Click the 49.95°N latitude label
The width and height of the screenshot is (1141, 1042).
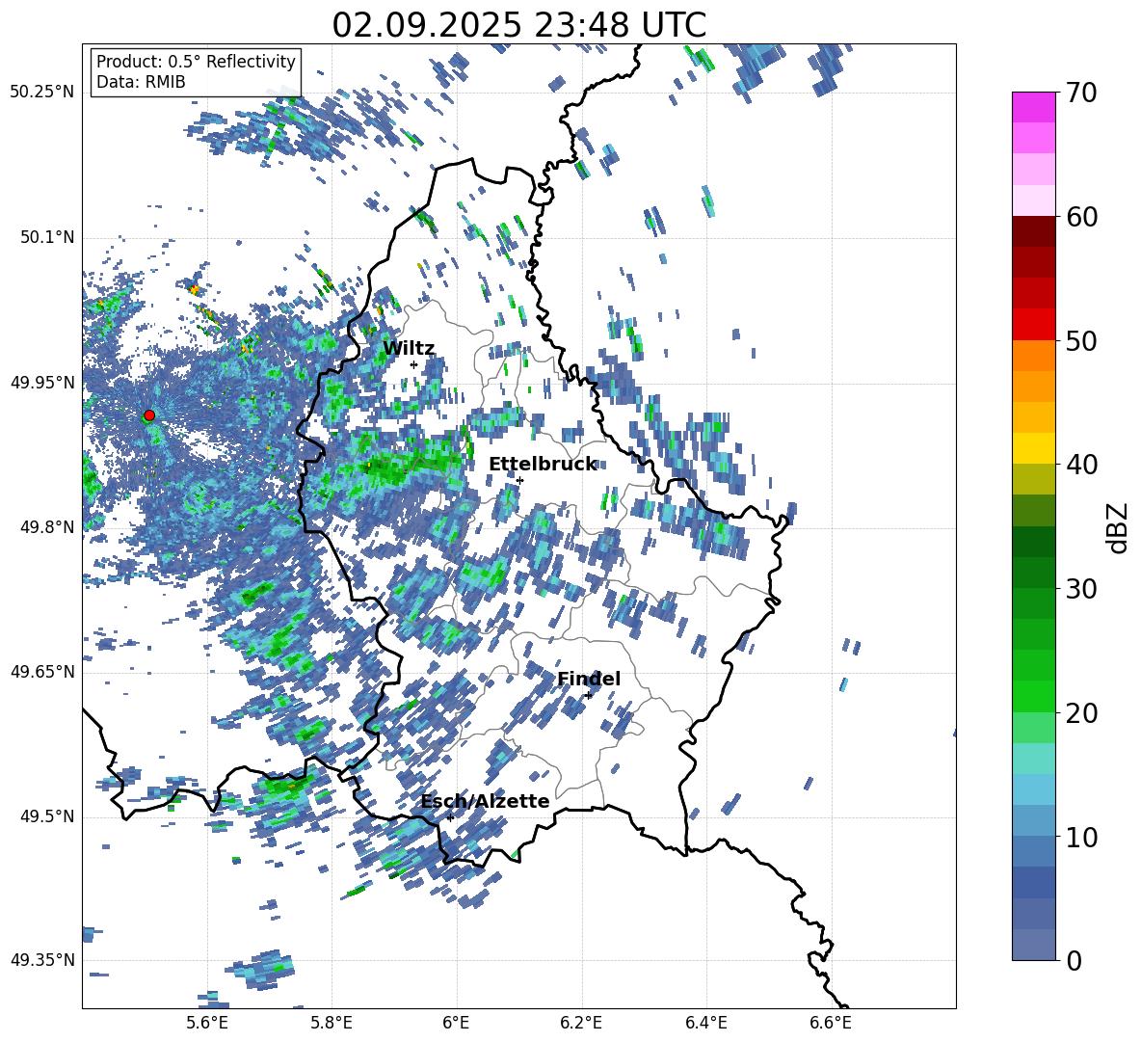click(42, 383)
